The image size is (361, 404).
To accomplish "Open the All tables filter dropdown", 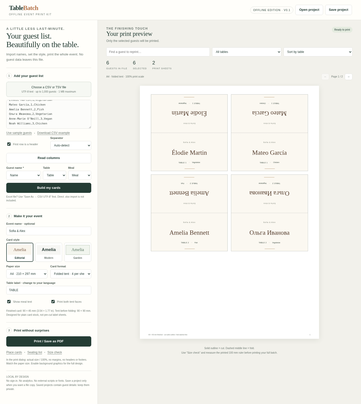I will pyautogui.click(x=247, y=52).
